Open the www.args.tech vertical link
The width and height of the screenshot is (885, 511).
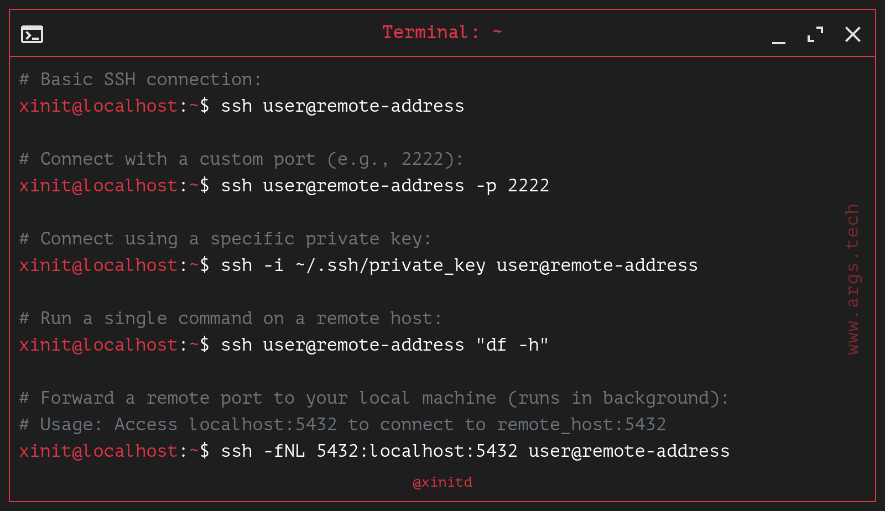tap(852, 279)
